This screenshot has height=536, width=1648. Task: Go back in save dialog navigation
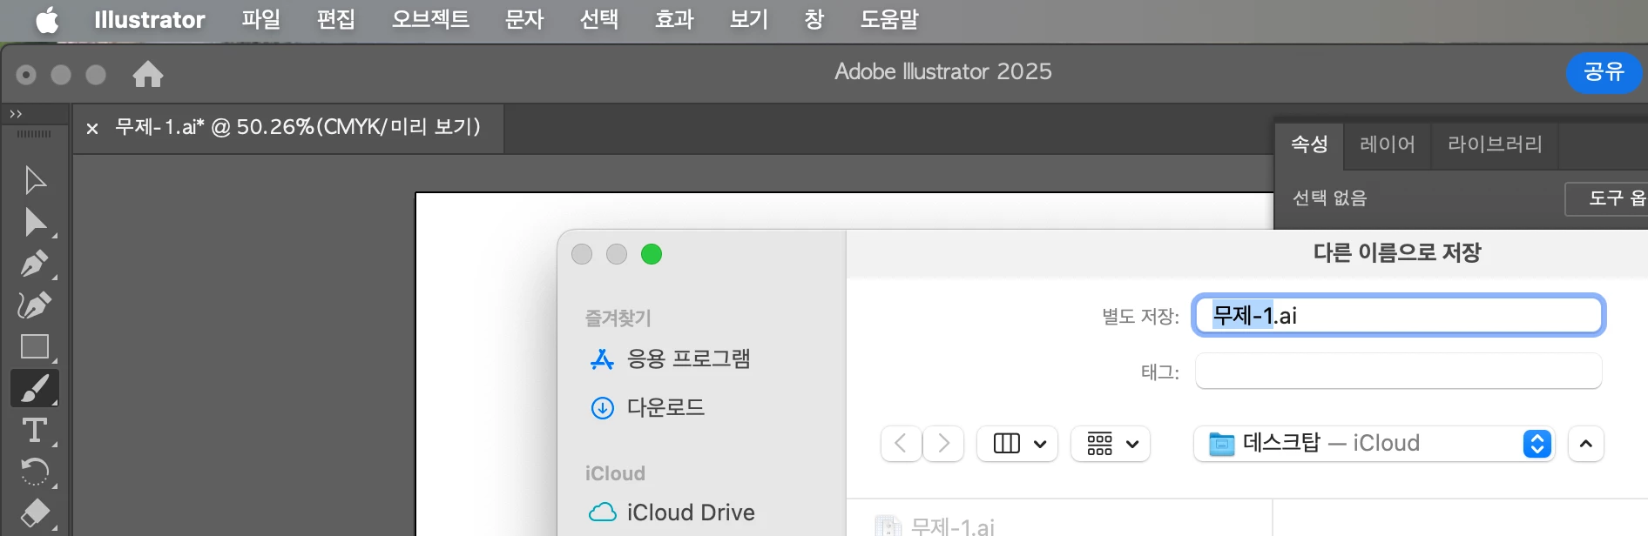pos(901,444)
